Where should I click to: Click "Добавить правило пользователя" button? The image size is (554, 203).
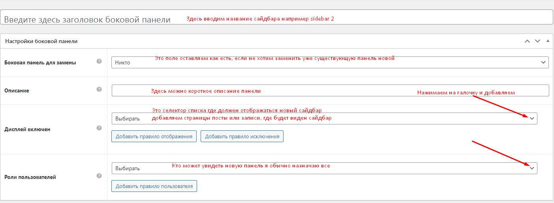154,186
